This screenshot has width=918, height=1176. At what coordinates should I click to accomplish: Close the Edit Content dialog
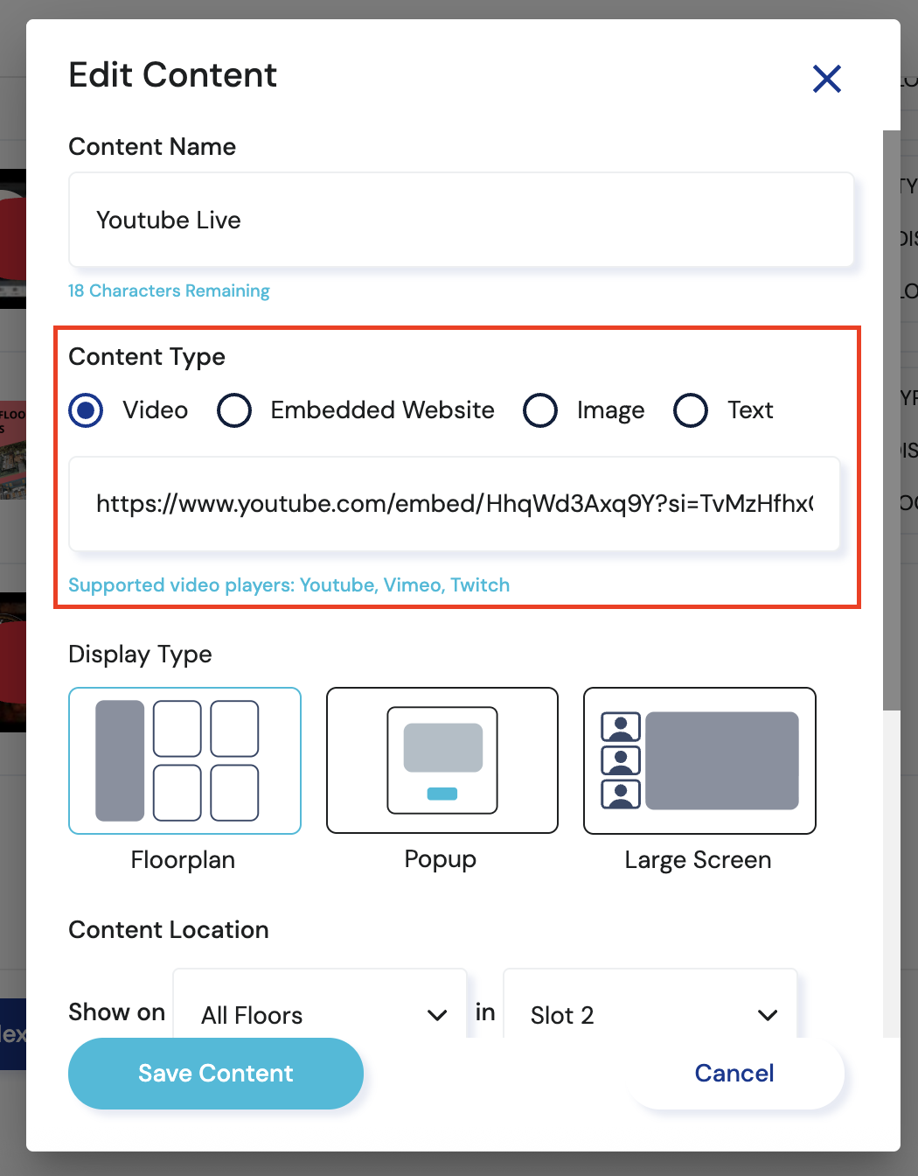826,79
